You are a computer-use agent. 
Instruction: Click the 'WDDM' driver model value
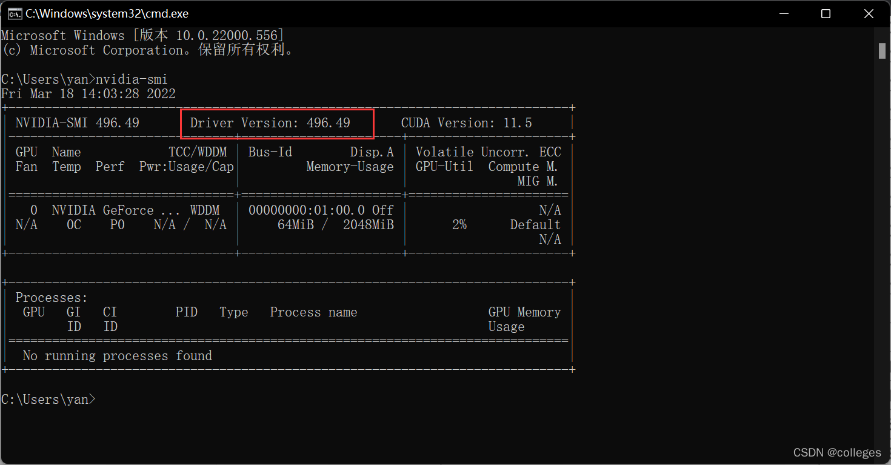(x=205, y=210)
